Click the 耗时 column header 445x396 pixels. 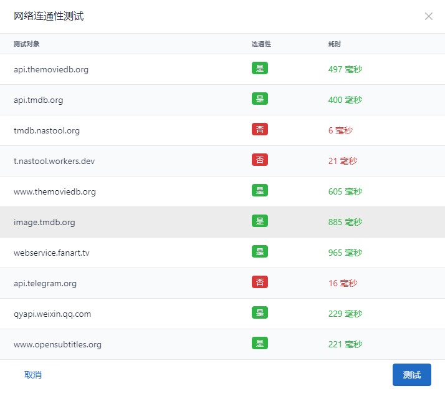[x=335, y=44]
